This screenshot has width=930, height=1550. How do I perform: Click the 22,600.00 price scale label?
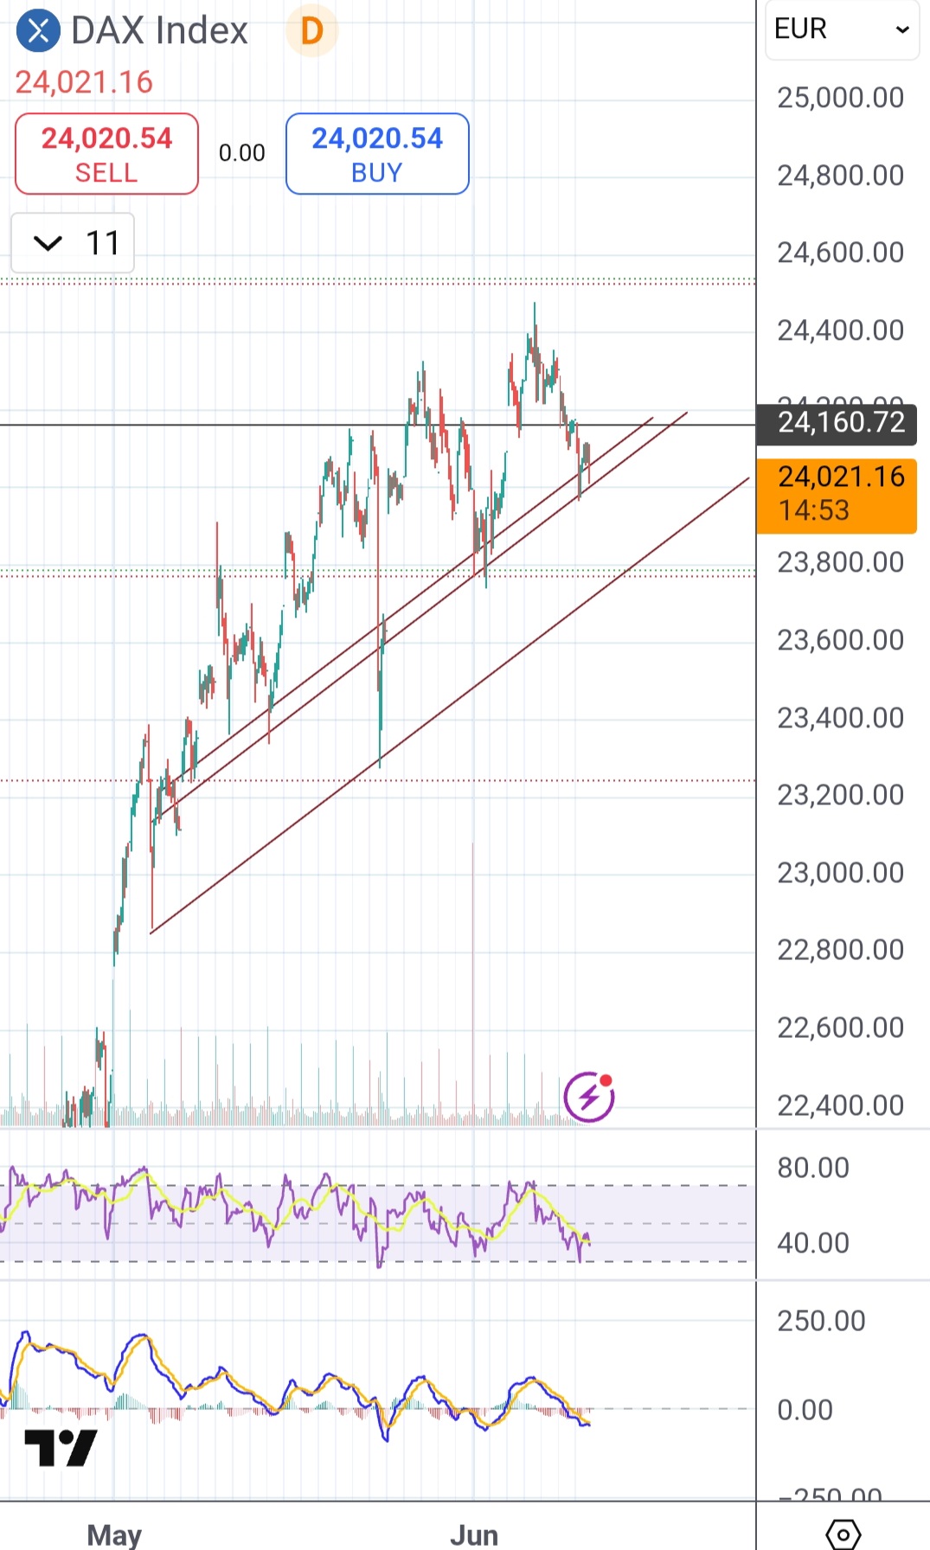tap(841, 1028)
